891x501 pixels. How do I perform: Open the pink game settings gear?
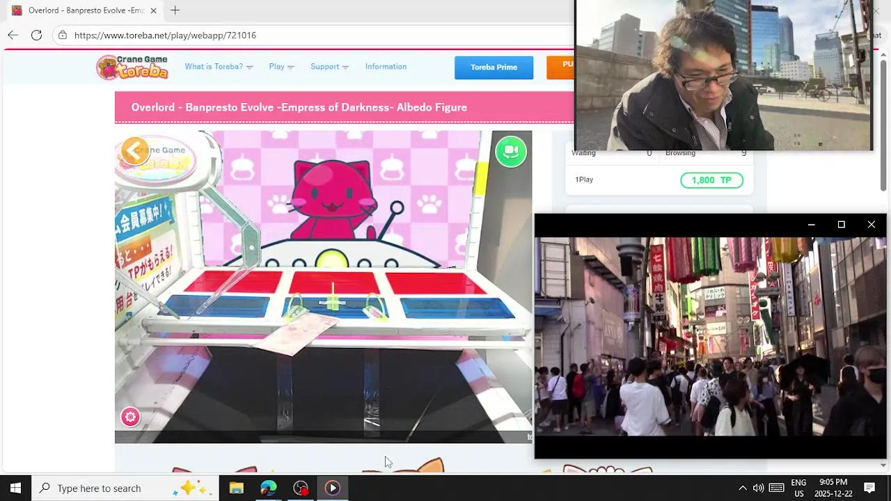pyautogui.click(x=130, y=417)
